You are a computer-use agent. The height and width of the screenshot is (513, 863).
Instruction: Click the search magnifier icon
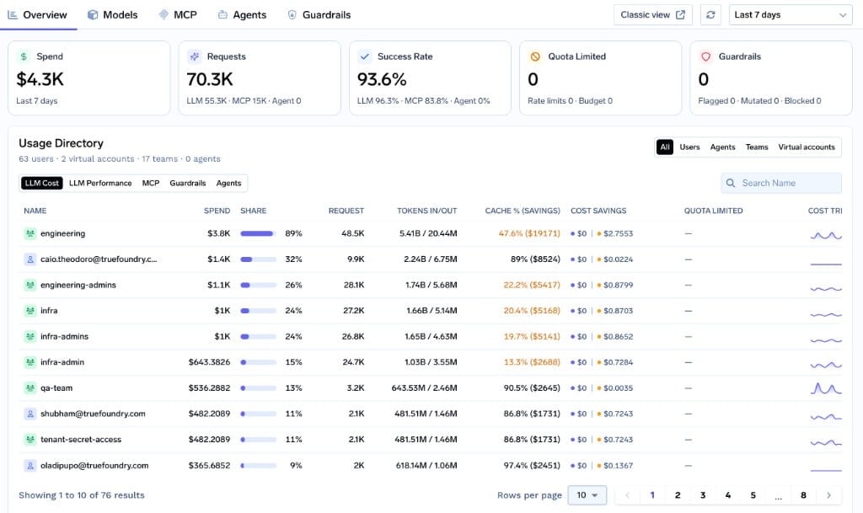[731, 183]
